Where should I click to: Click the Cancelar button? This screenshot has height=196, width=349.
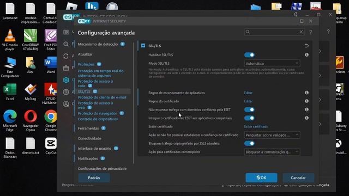298,178
